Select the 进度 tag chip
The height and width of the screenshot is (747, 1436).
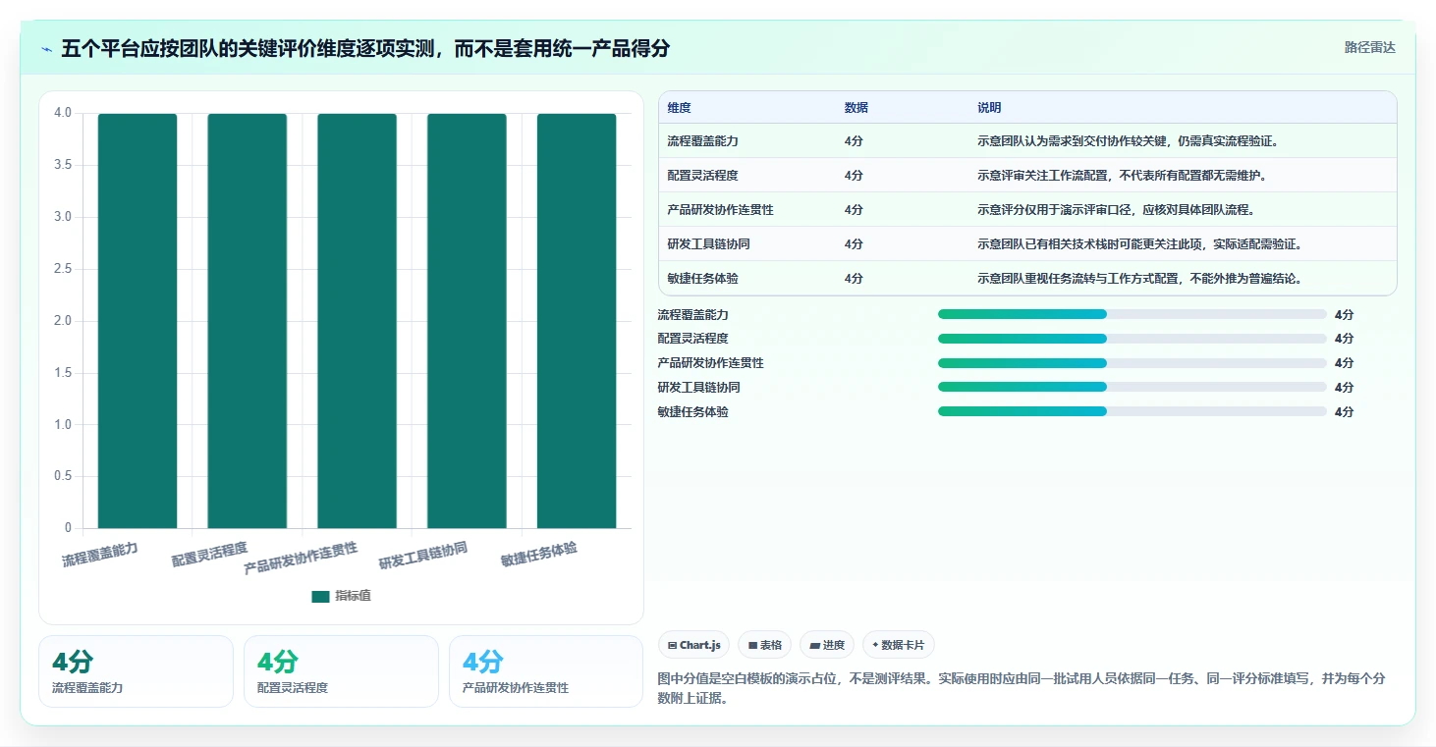827,645
